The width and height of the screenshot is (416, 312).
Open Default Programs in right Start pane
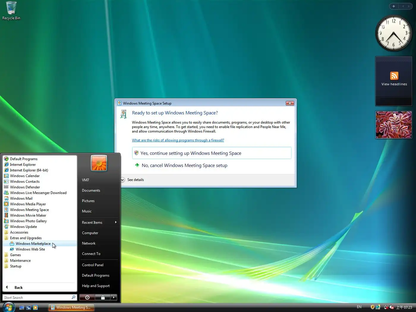99,275
